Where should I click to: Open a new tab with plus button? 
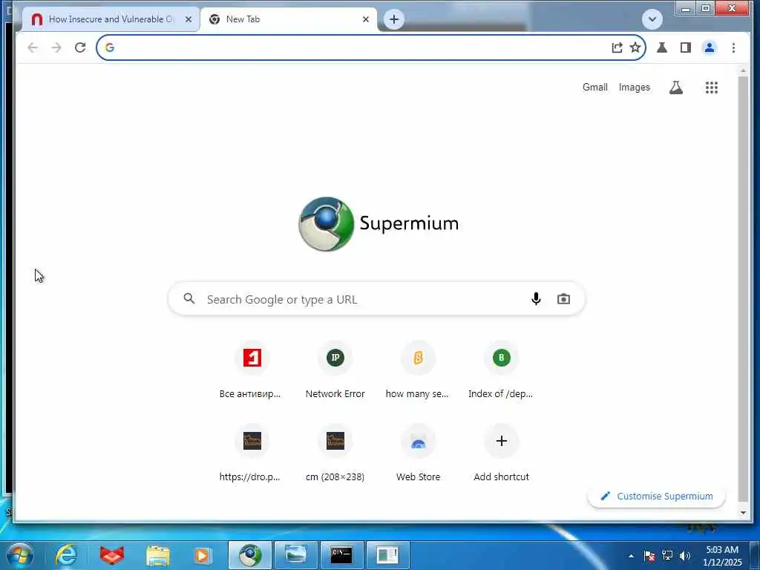393,19
